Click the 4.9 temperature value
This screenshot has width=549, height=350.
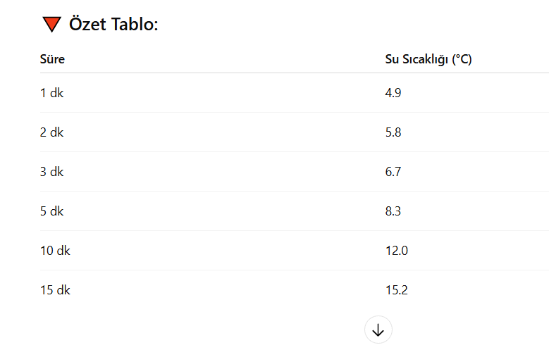click(x=393, y=93)
